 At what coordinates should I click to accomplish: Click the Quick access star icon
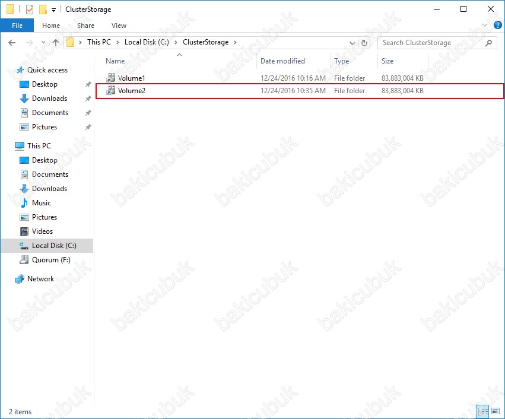20,70
